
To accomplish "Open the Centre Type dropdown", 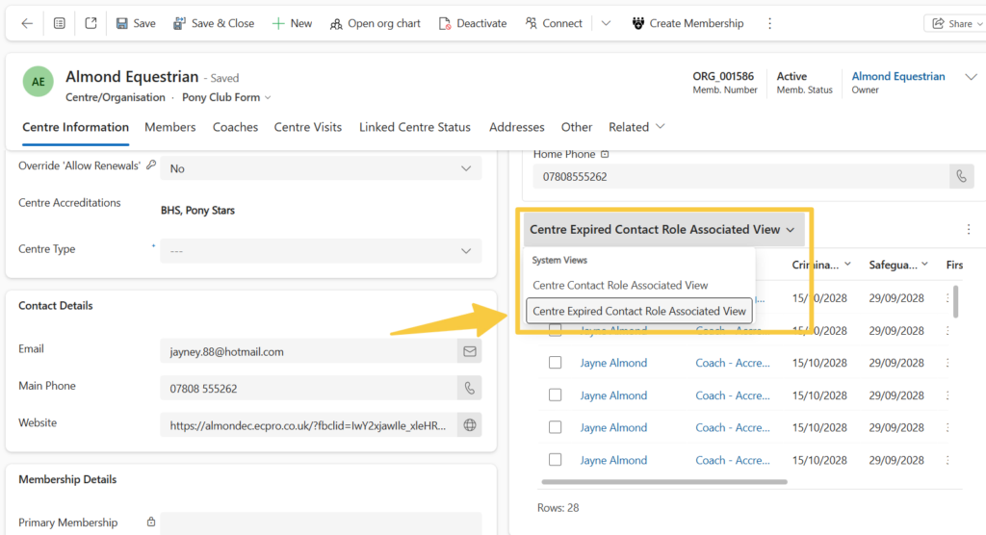I will pyautogui.click(x=321, y=250).
